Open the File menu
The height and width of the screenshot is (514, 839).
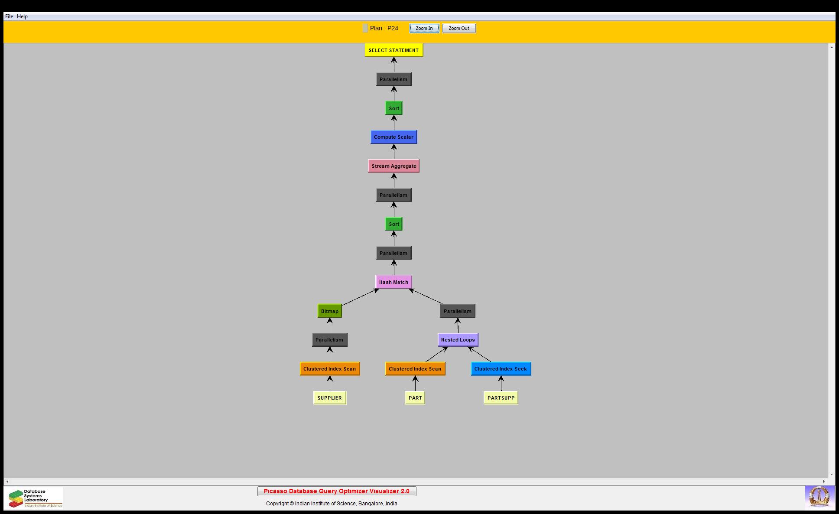(9, 16)
